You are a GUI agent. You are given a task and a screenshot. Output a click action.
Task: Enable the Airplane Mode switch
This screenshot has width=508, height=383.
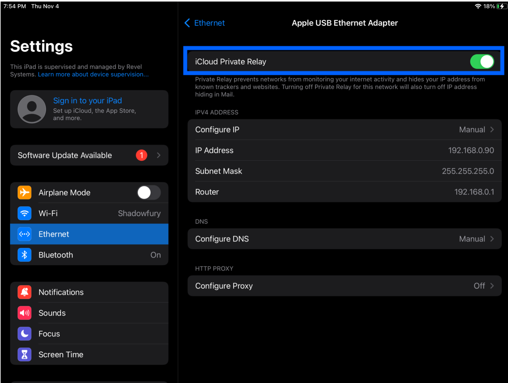(149, 193)
